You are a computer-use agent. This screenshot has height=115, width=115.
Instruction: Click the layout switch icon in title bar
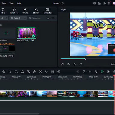(95, 4)
